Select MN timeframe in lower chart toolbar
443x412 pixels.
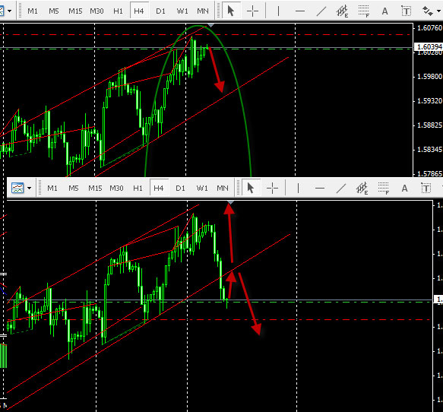click(223, 188)
